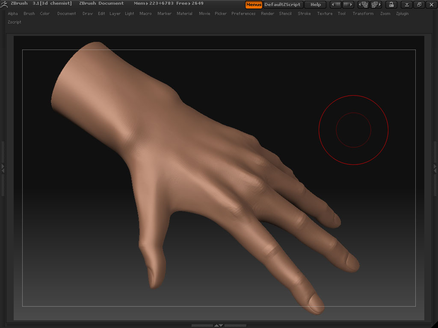This screenshot has height=328, width=438.
Task: Open the Macro menu
Action: (145, 13)
